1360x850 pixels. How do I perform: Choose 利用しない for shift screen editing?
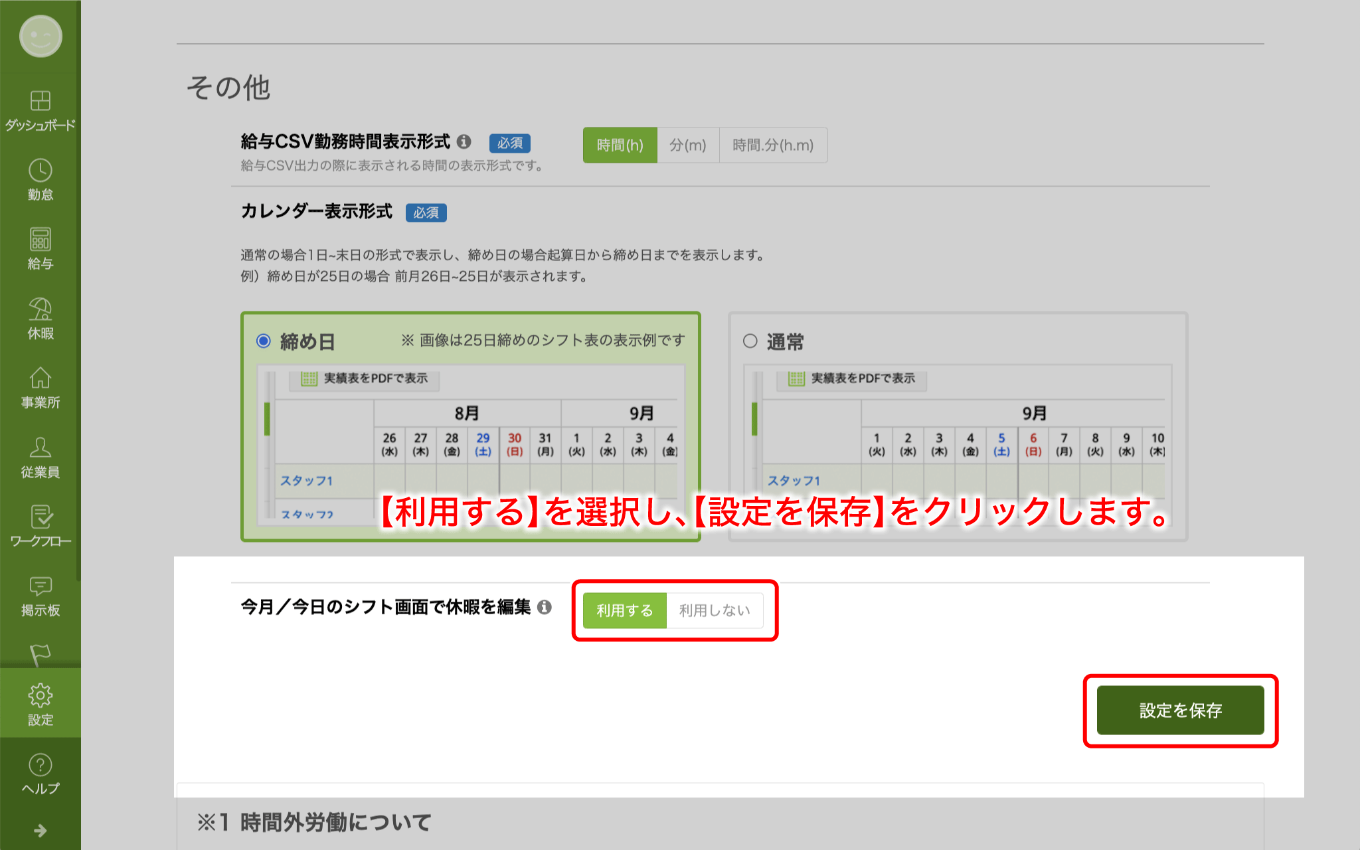(x=715, y=610)
